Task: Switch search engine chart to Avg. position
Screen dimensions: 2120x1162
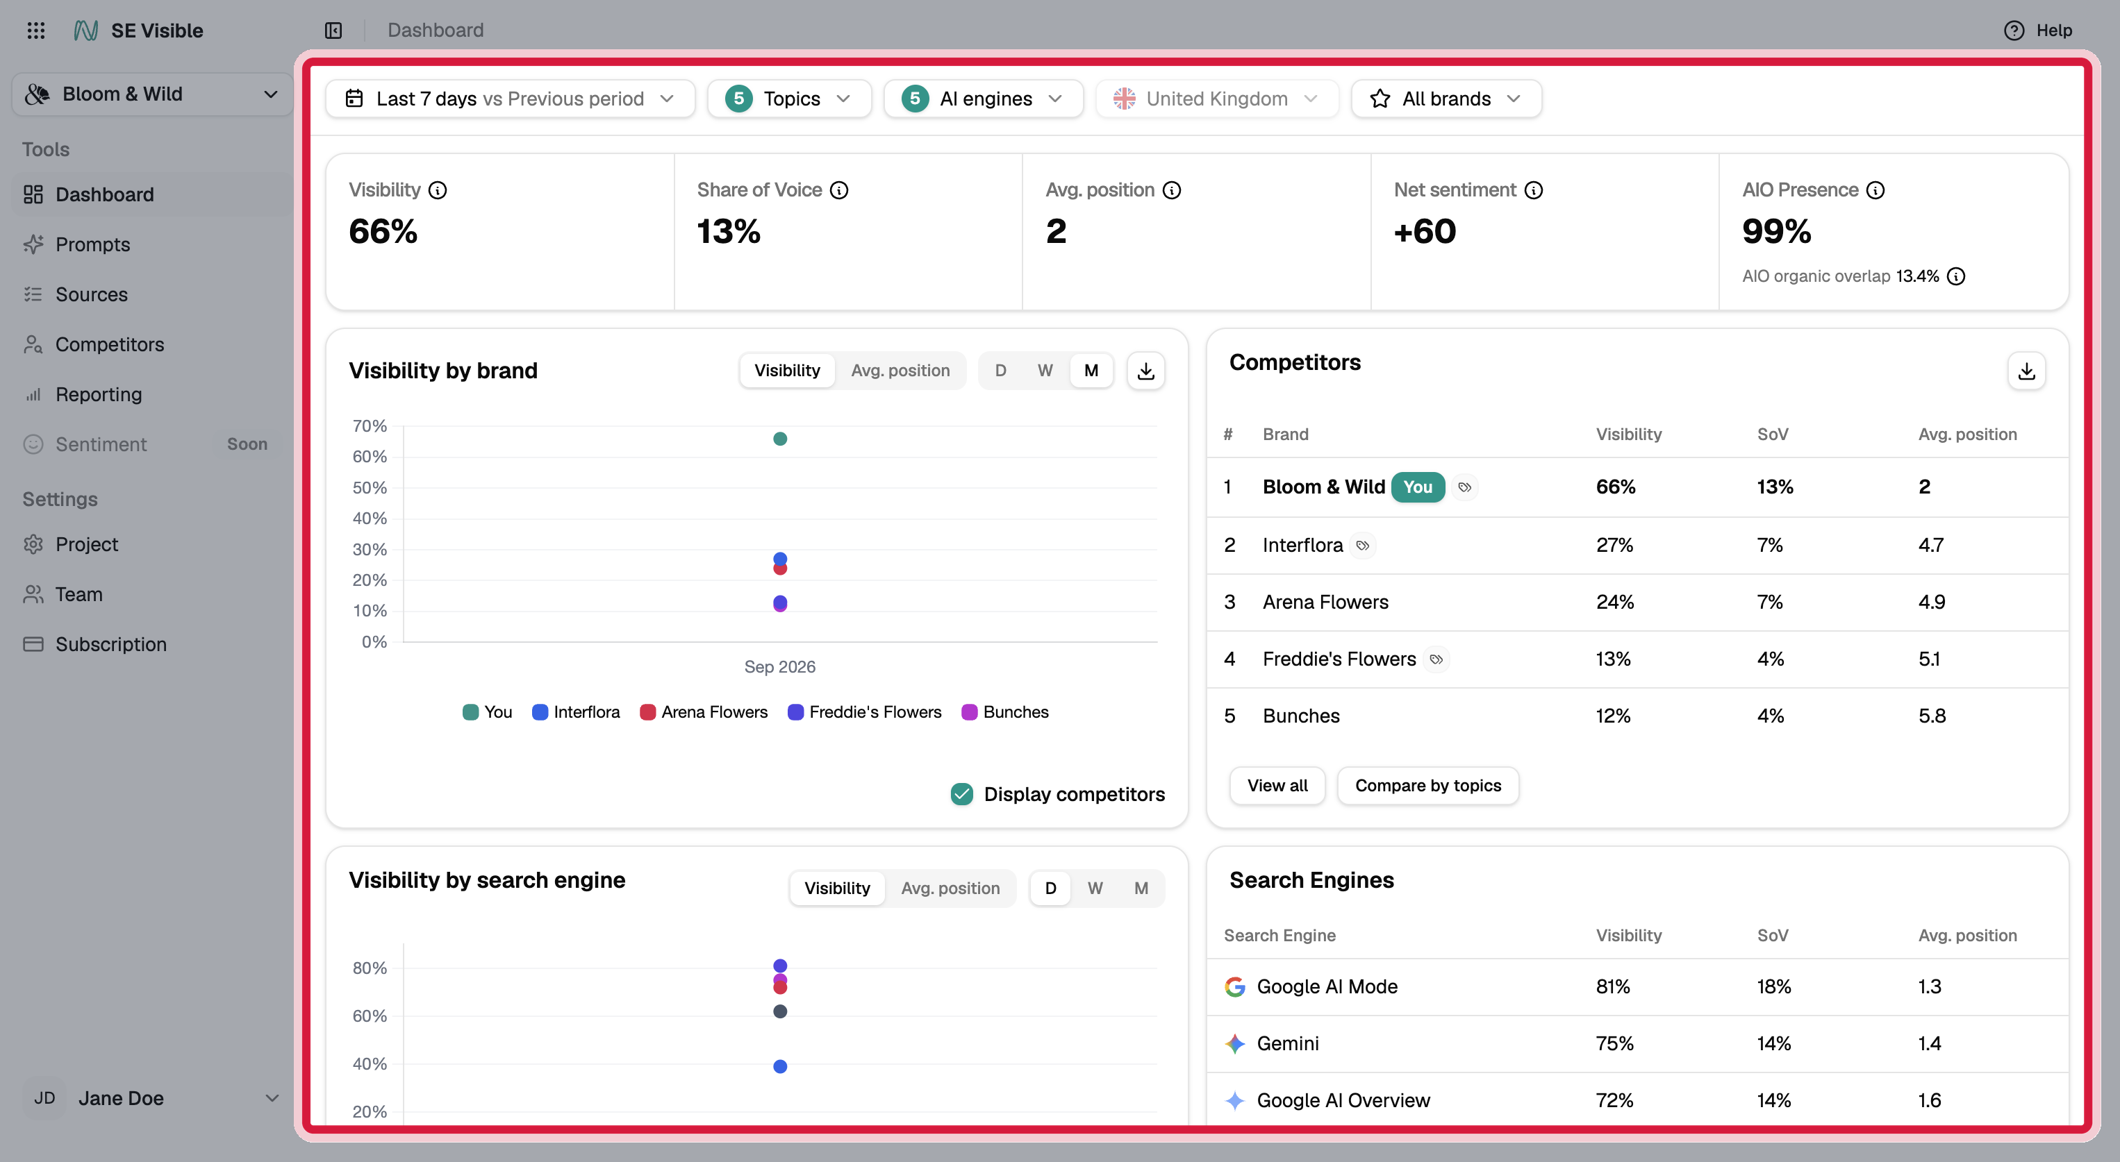Action: tap(950, 888)
